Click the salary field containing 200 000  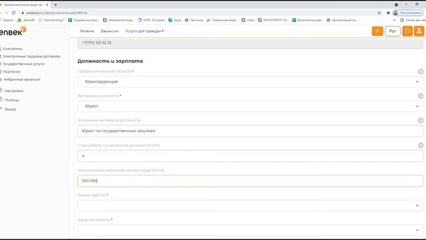250,181
